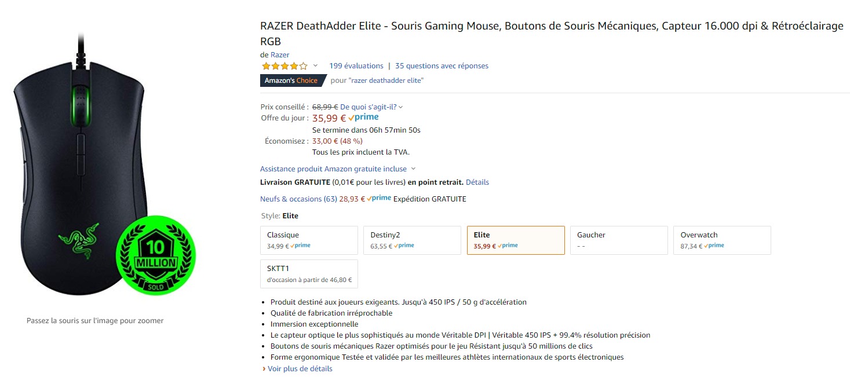Click the star rating icons

click(284, 66)
